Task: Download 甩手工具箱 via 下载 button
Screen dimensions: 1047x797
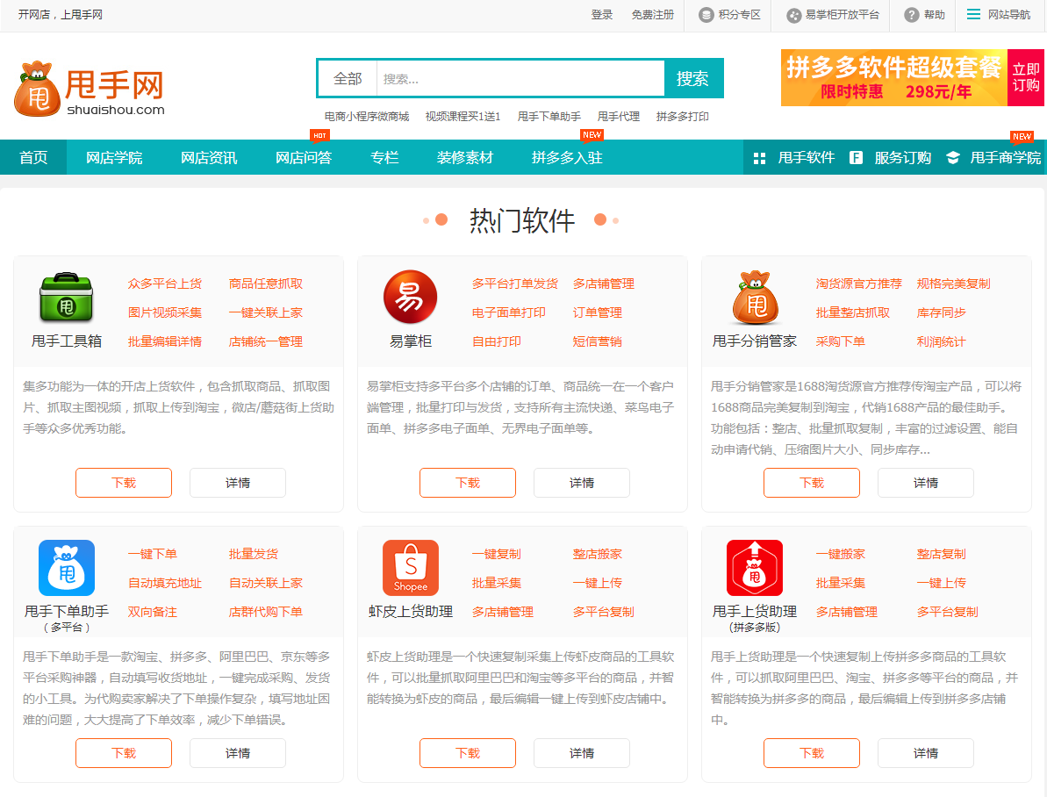Action: [124, 483]
